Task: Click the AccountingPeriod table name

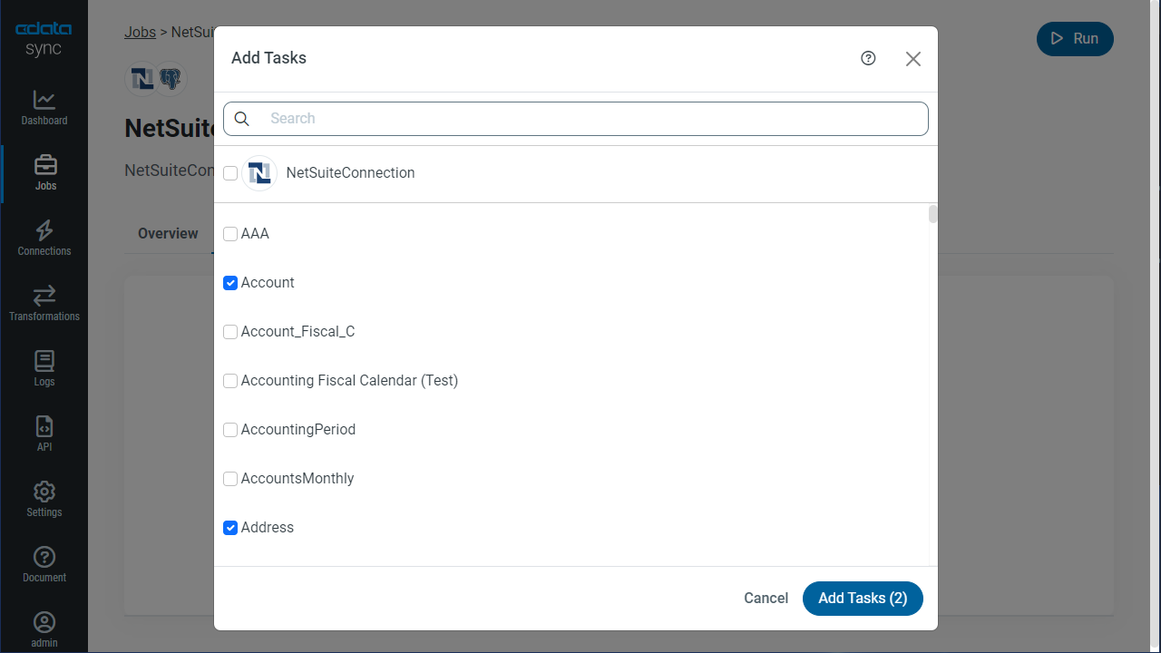Action: [298, 430]
